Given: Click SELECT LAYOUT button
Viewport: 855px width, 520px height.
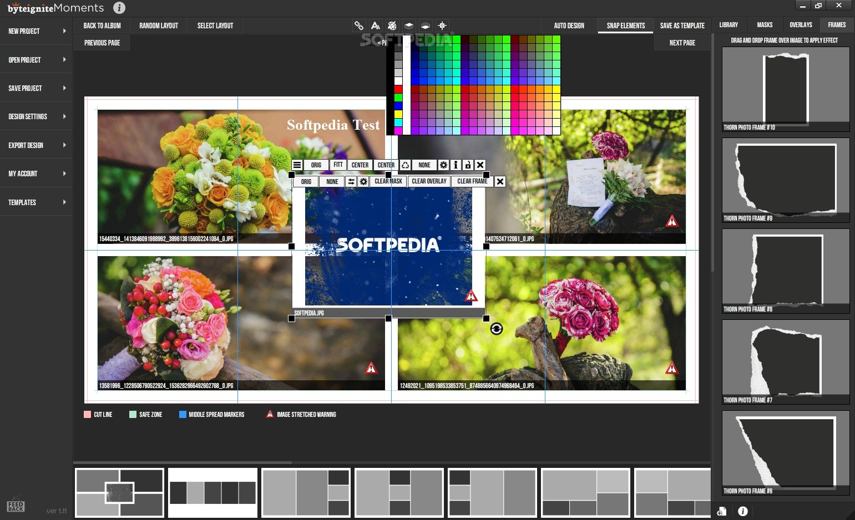Looking at the screenshot, I should pyautogui.click(x=215, y=26).
